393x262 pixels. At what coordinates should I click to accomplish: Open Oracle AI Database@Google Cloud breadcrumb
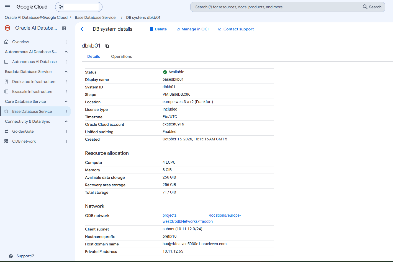tap(36, 17)
